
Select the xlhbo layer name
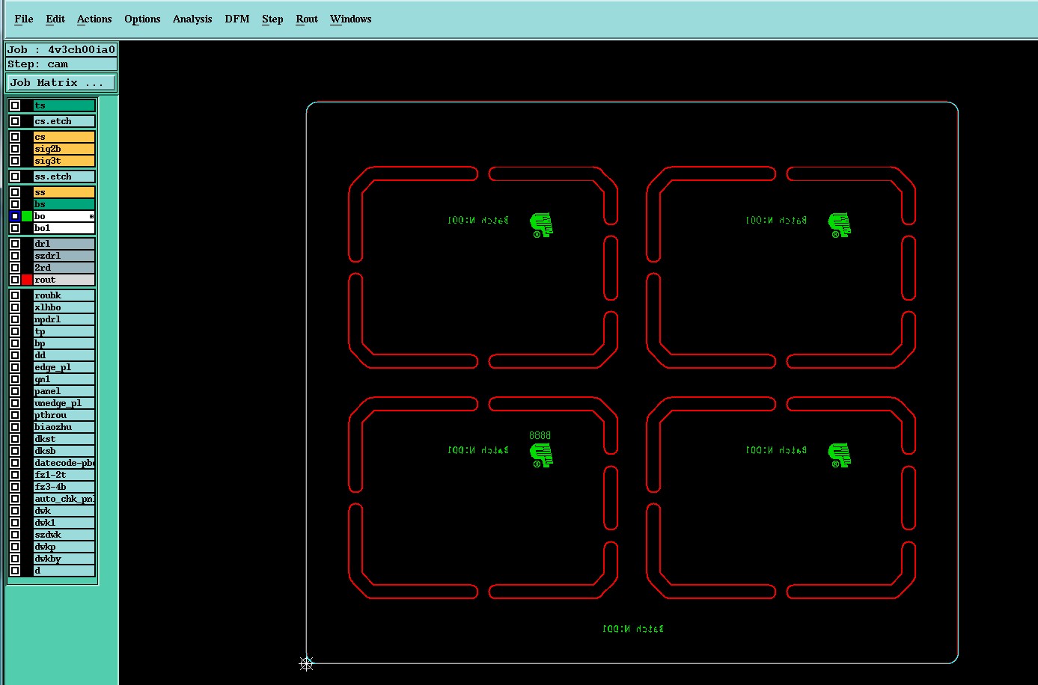[x=64, y=307]
